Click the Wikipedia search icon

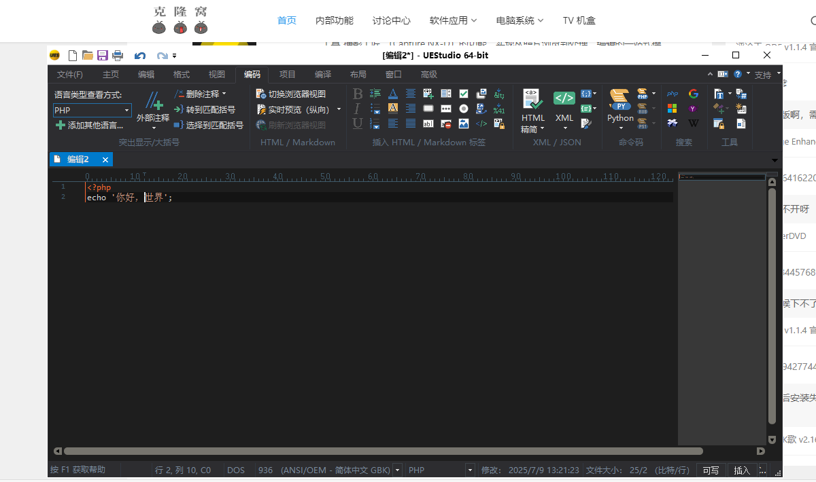[x=693, y=124]
